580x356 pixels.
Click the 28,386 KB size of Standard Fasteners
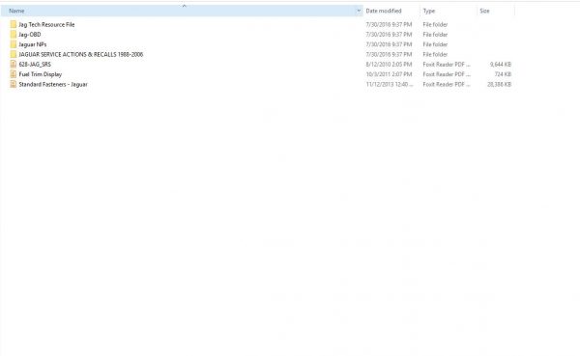499,84
